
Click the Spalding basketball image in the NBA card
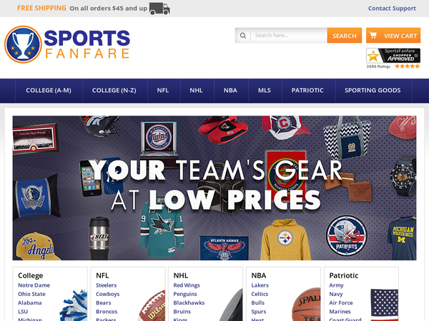pyautogui.click(x=306, y=305)
